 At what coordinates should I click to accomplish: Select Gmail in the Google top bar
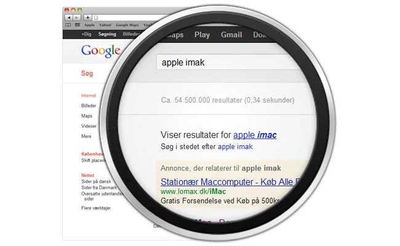point(231,34)
